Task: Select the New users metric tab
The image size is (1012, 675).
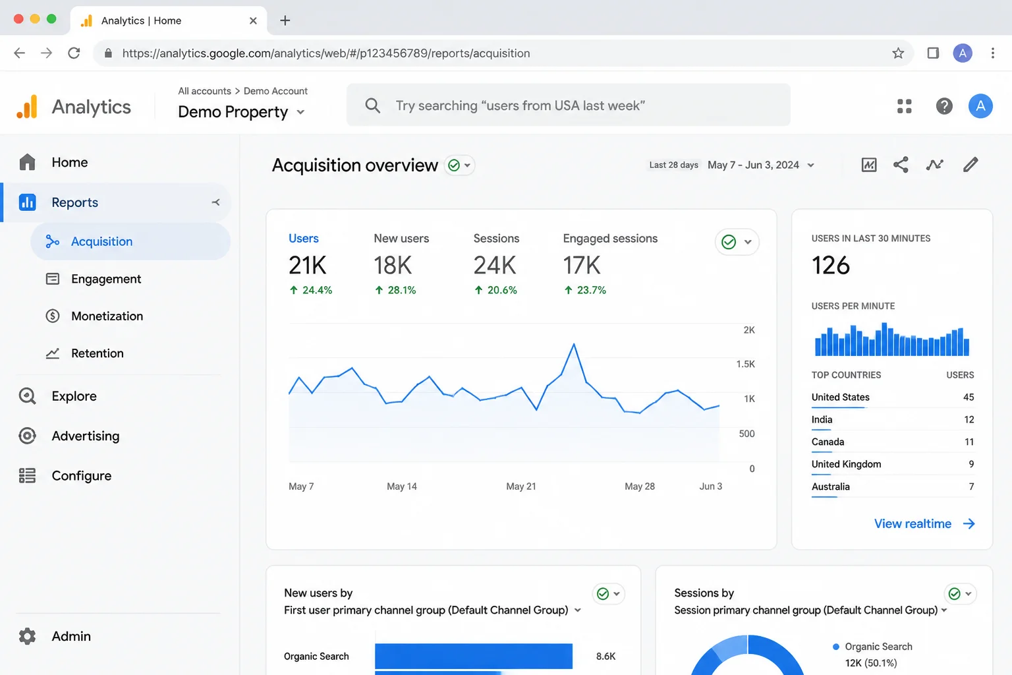Action: [x=401, y=264]
